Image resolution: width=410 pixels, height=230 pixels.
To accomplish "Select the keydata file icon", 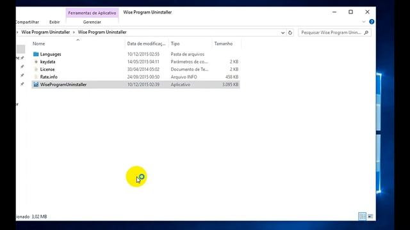I will pos(36,62).
